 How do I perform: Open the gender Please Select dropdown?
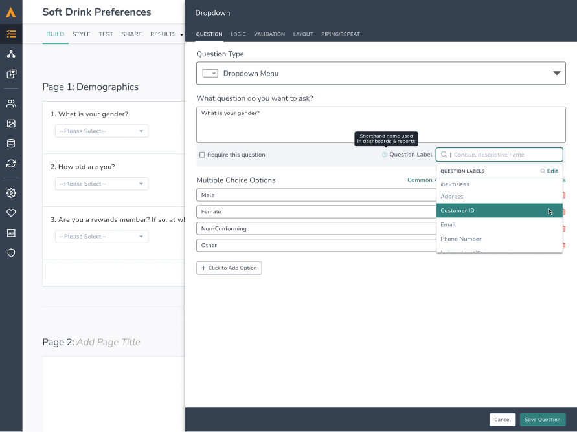[x=102, y=131]
